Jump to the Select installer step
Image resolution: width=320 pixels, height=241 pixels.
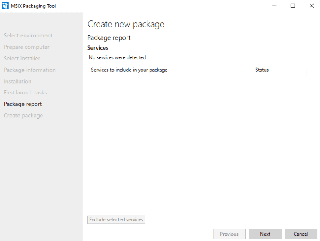coord(22,59)
